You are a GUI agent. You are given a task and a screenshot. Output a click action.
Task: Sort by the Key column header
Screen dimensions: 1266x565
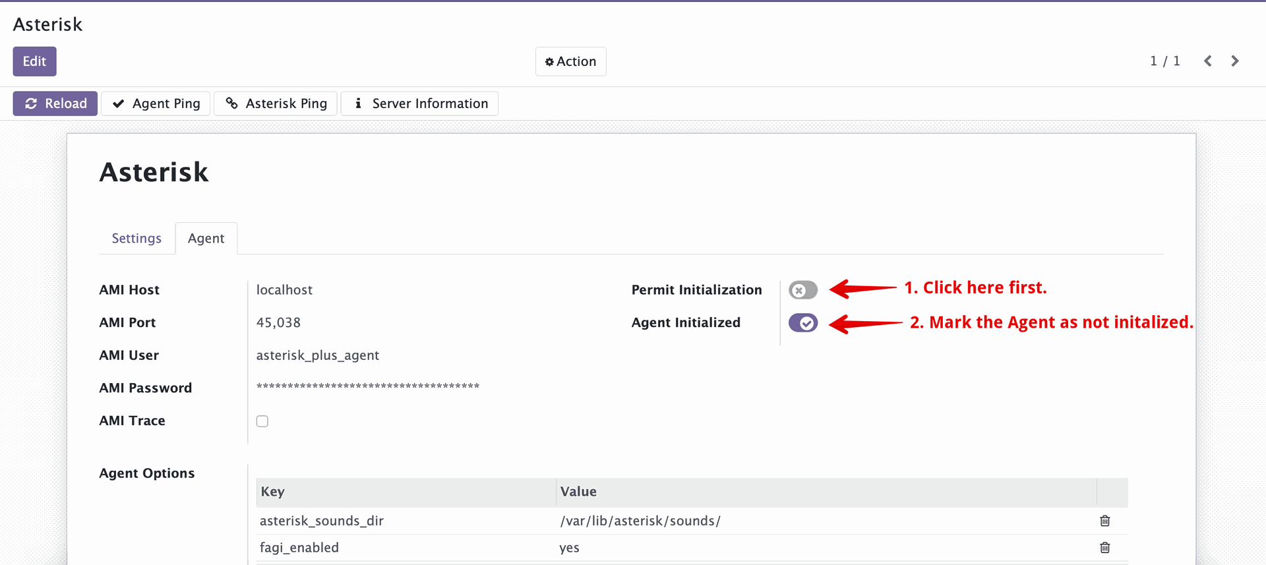406,492
